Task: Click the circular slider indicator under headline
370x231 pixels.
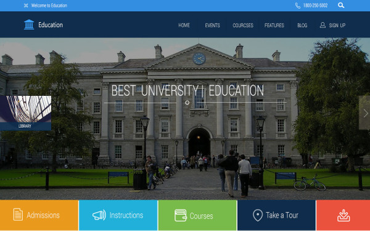Action: (187, 103)
